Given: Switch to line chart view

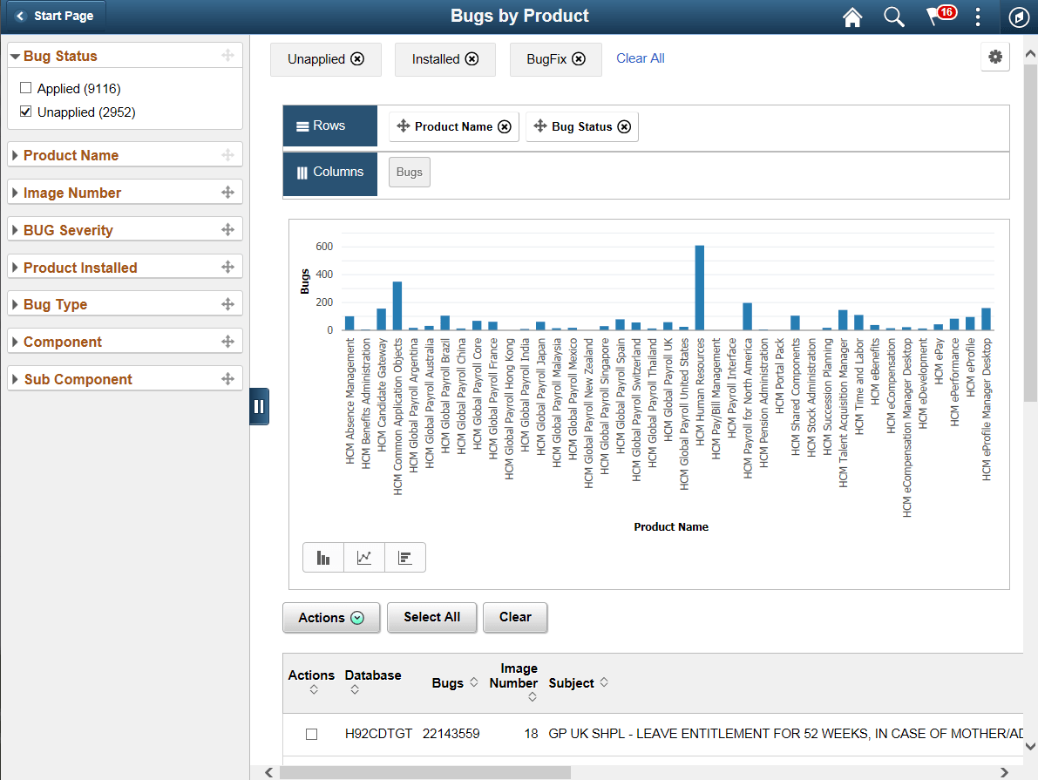Looking at the screenshot, I should click(x=364, y=558).
